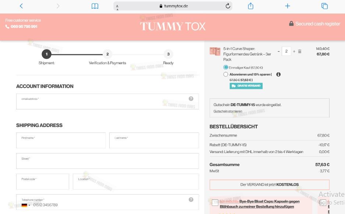The image size is (345, 214).
Task: Click the Der VERSAND ist jetzt KOSTENLOS banner
Action: click(x=269, y=185)
